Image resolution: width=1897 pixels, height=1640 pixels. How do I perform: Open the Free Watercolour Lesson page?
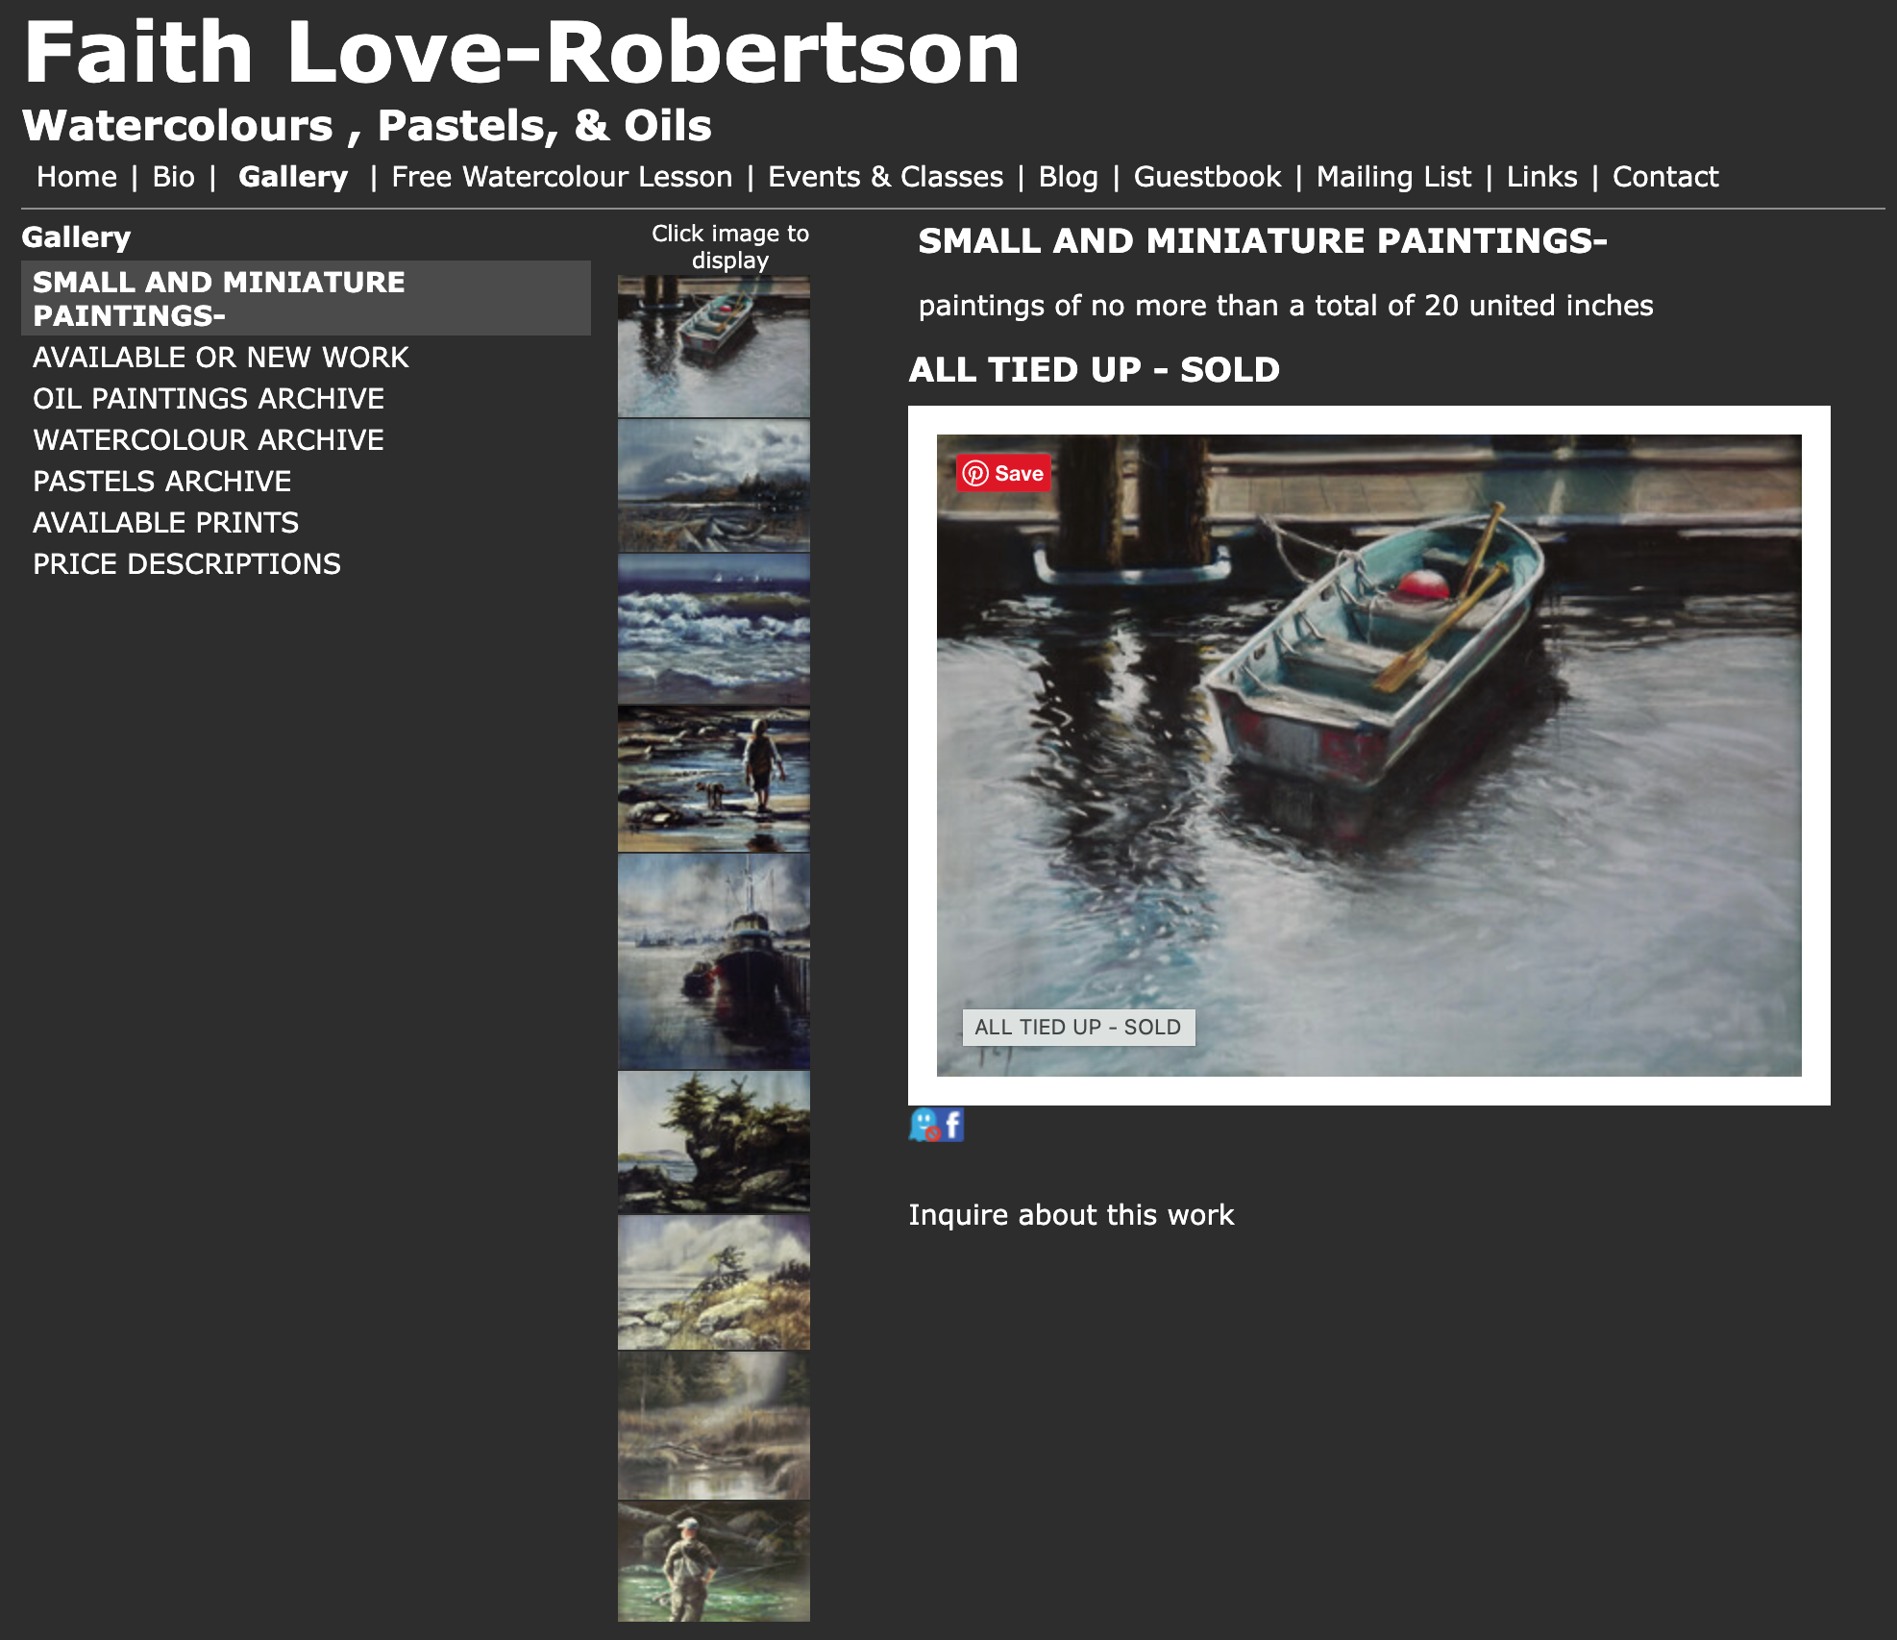[x=562, y=177]
